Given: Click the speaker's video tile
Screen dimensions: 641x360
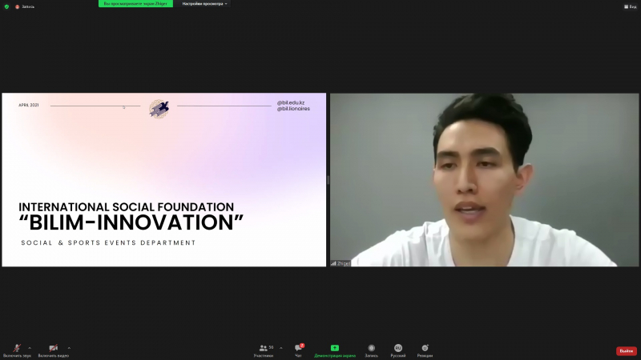Looking at the screenshot, I should click(484, 180).
